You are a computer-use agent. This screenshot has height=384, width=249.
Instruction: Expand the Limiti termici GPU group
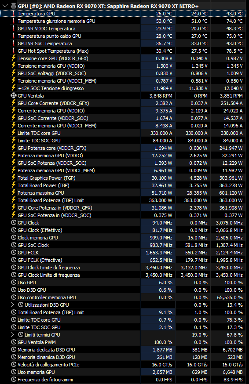click(x=12, y=334)
